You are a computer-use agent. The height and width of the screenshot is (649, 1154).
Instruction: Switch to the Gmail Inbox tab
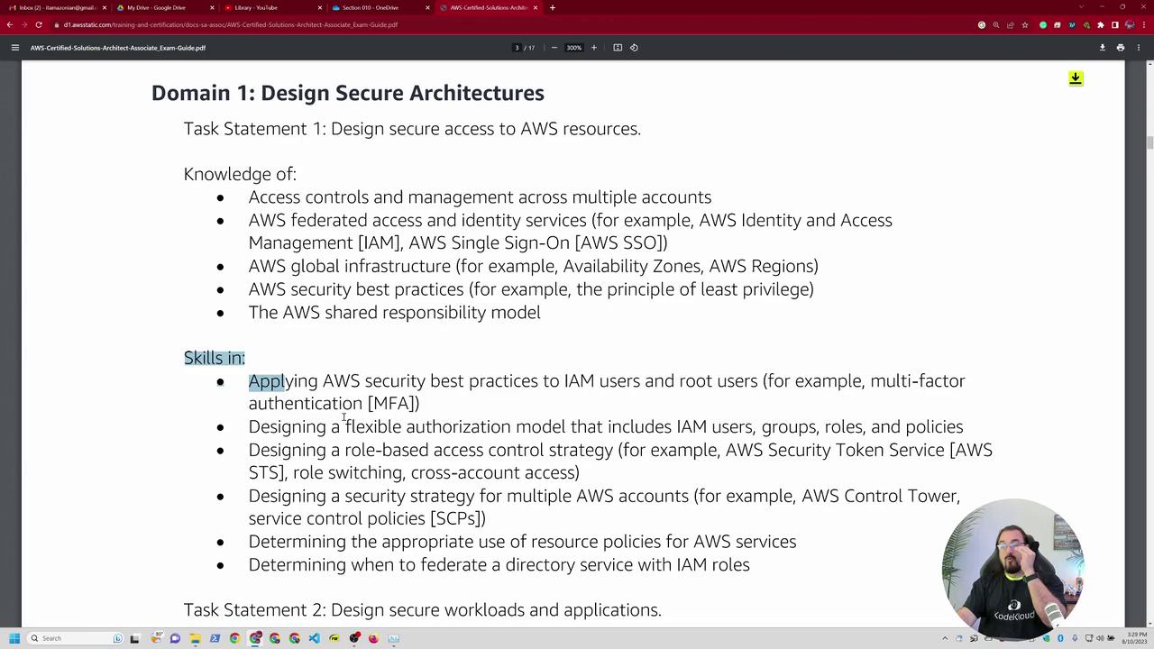click(56, 7)
